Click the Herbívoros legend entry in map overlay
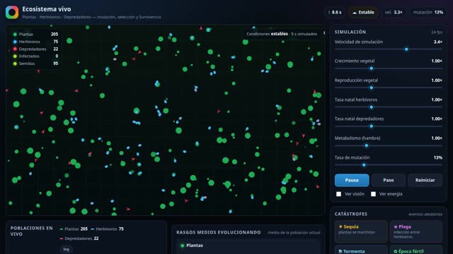The image size is (453, 254). click(x=35, y=42)
